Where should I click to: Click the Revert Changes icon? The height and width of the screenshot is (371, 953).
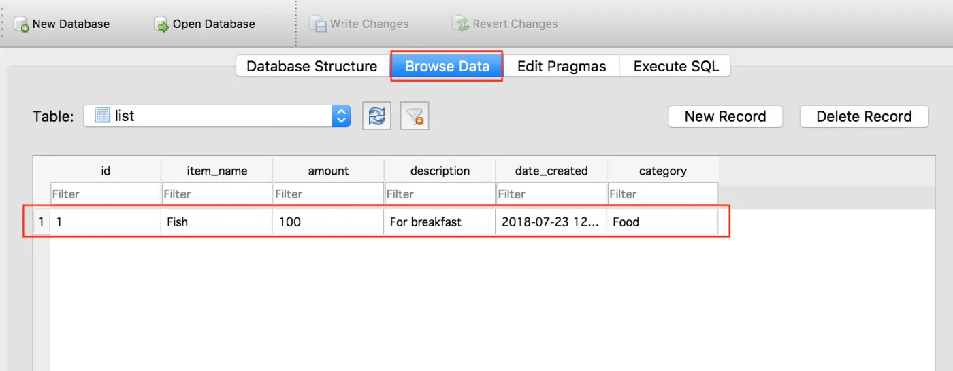tap(461, 24)
